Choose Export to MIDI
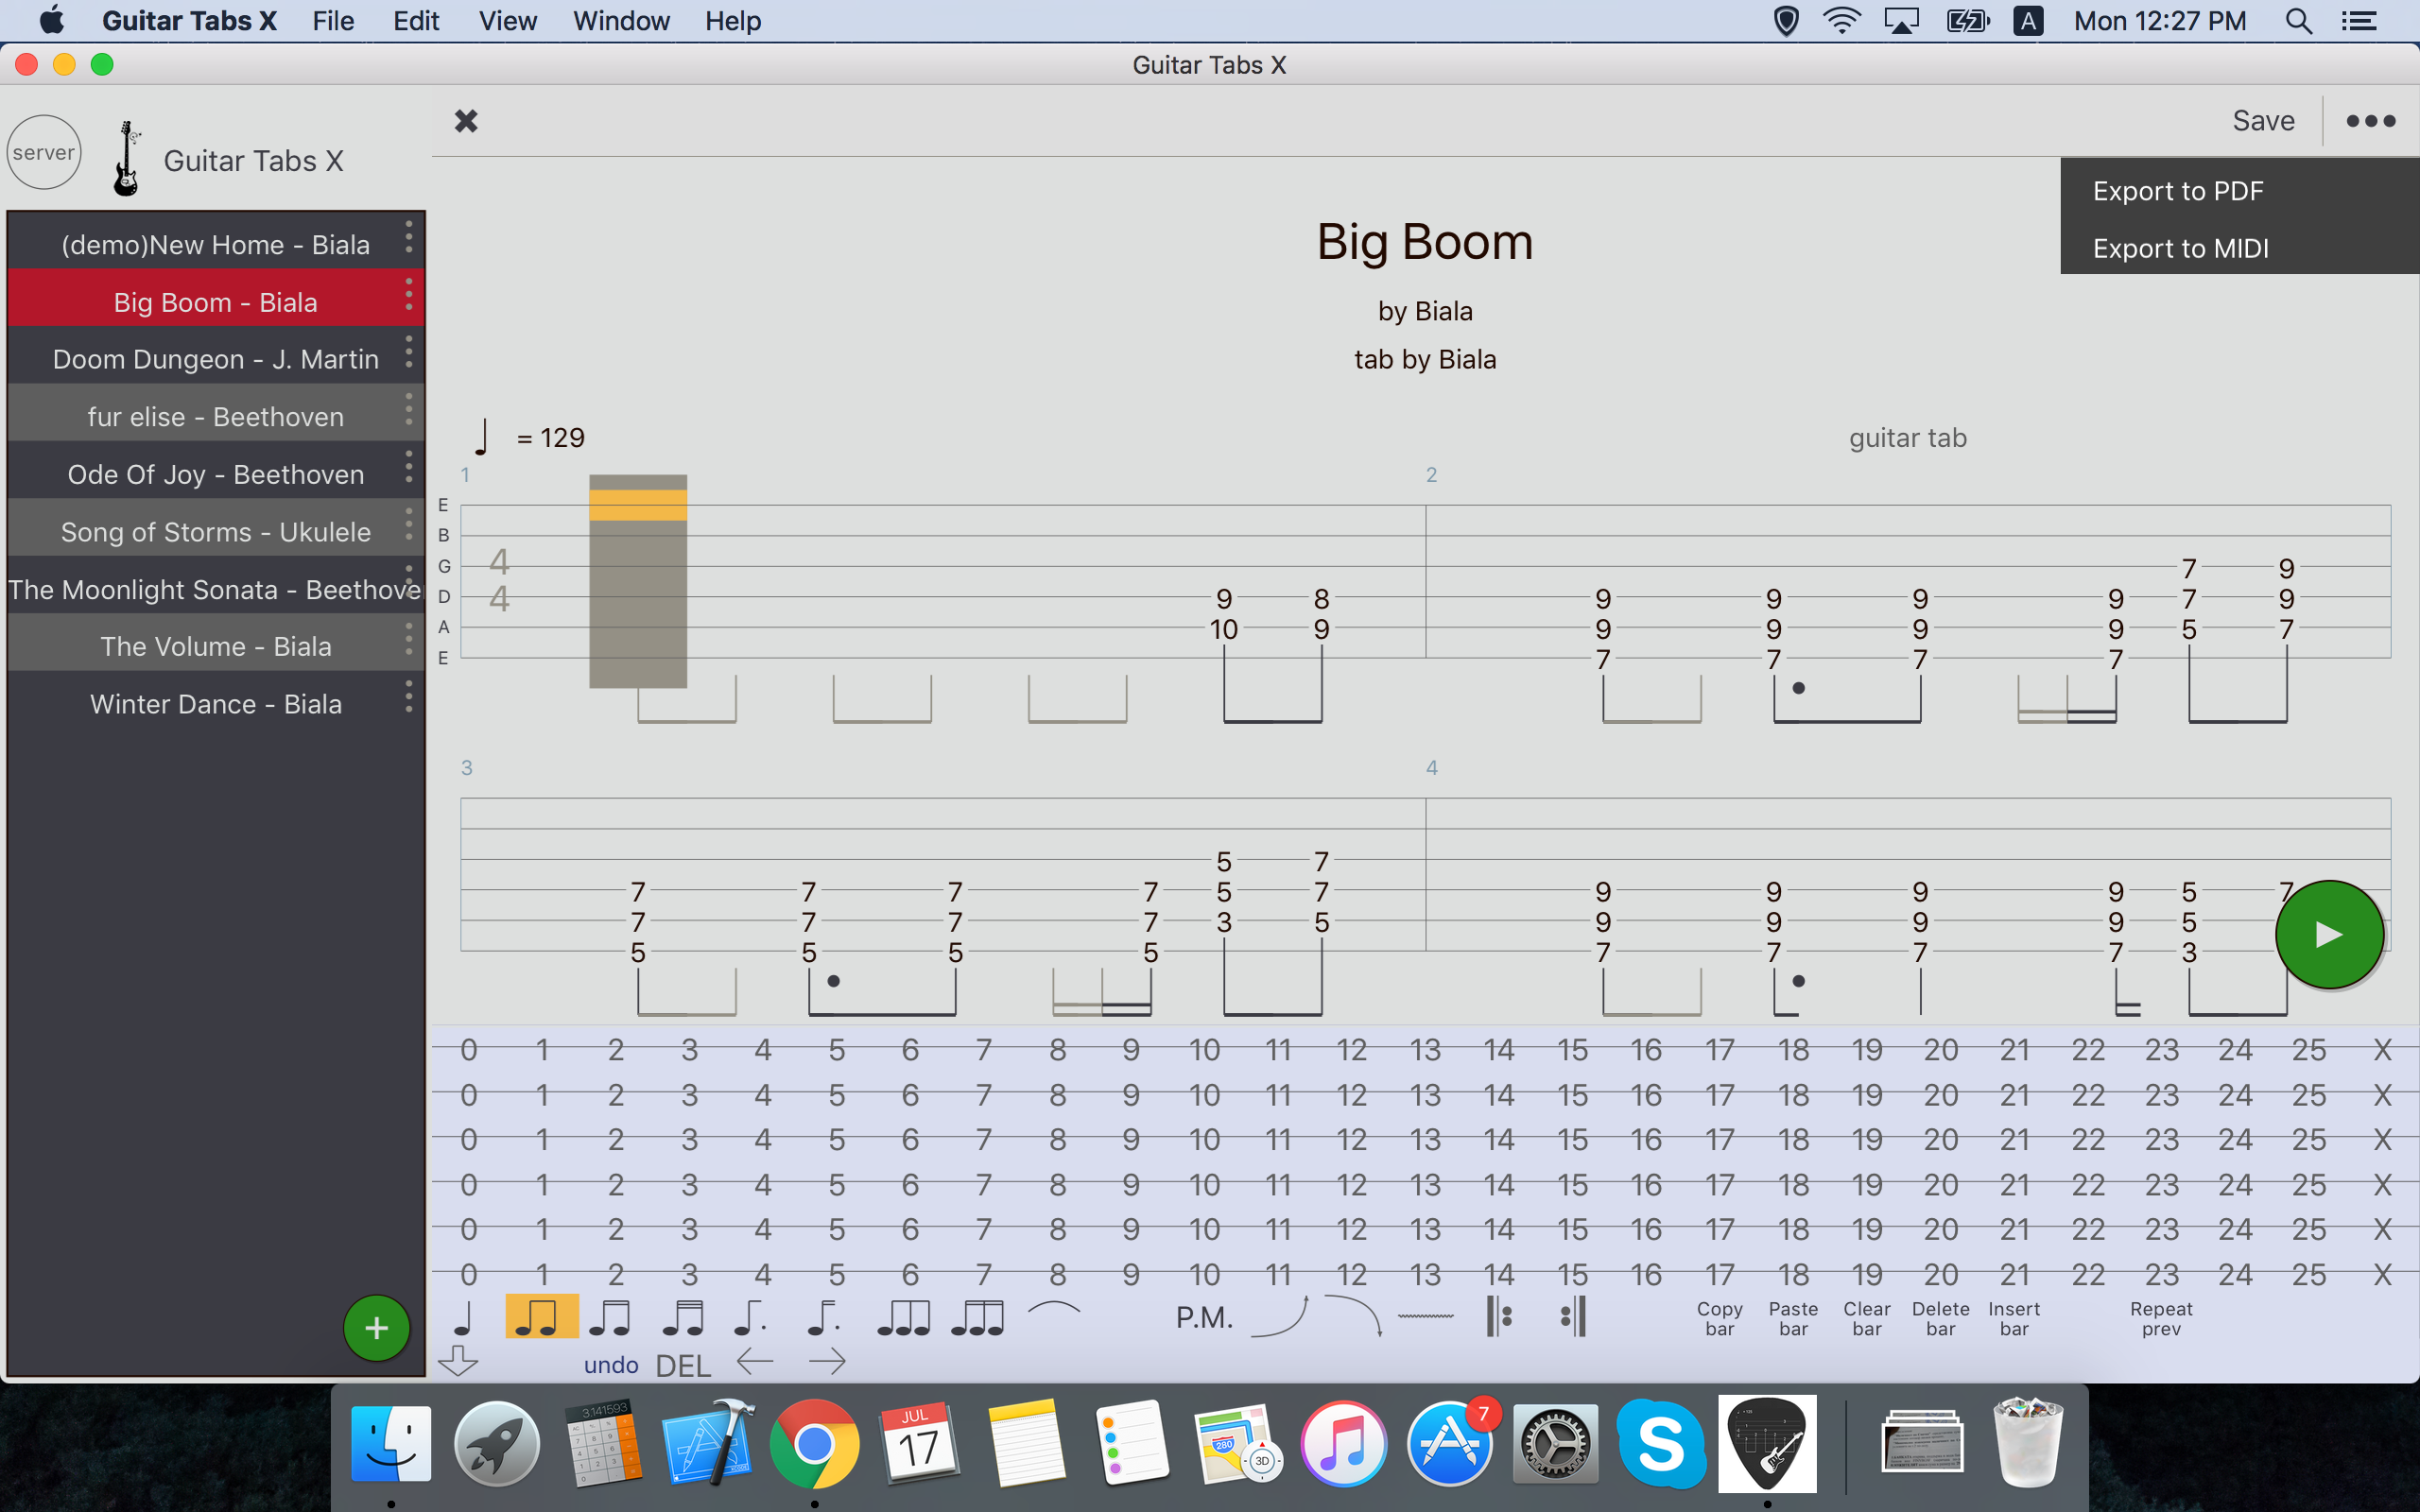The width and height of the screenshot is (2420, 1512). tap(2180, 248)
